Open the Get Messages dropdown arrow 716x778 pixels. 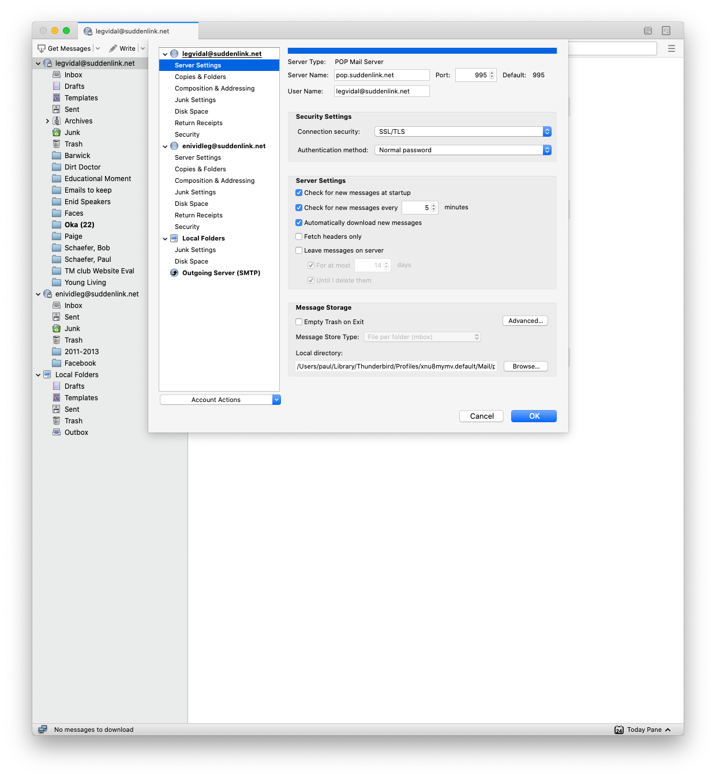point(98,48)
